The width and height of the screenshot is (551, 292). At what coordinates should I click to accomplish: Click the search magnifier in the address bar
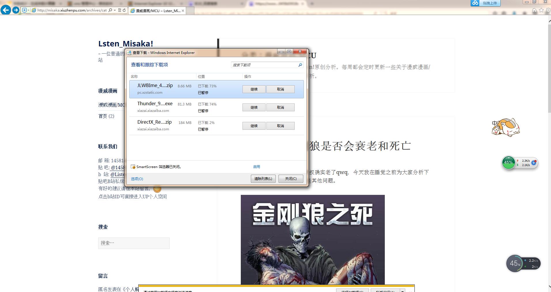pyautogui.click(x=110, y=10)
